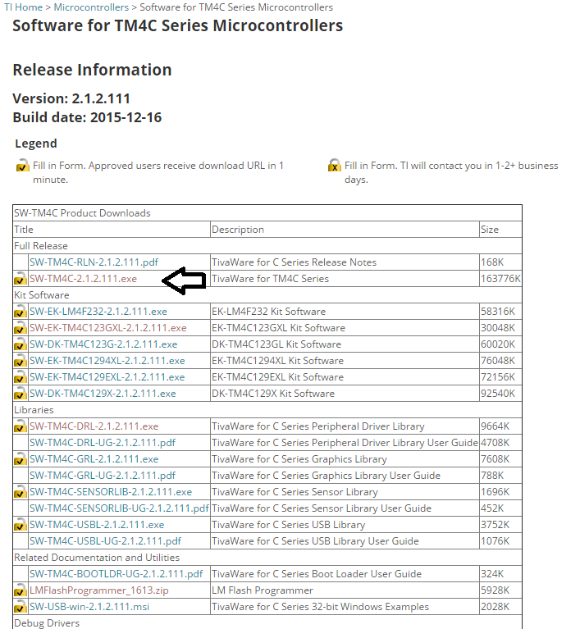Click lock icon beside LMFlashProgrammer_1613.zip
The width and height of the screenshot is (580, 629).
point(21,590)
